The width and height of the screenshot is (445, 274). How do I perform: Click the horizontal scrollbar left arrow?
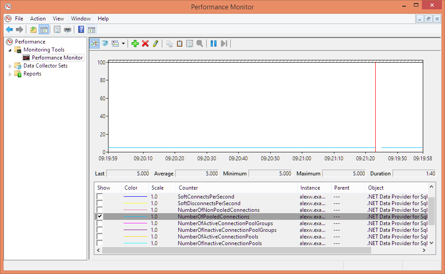point(99,250)
